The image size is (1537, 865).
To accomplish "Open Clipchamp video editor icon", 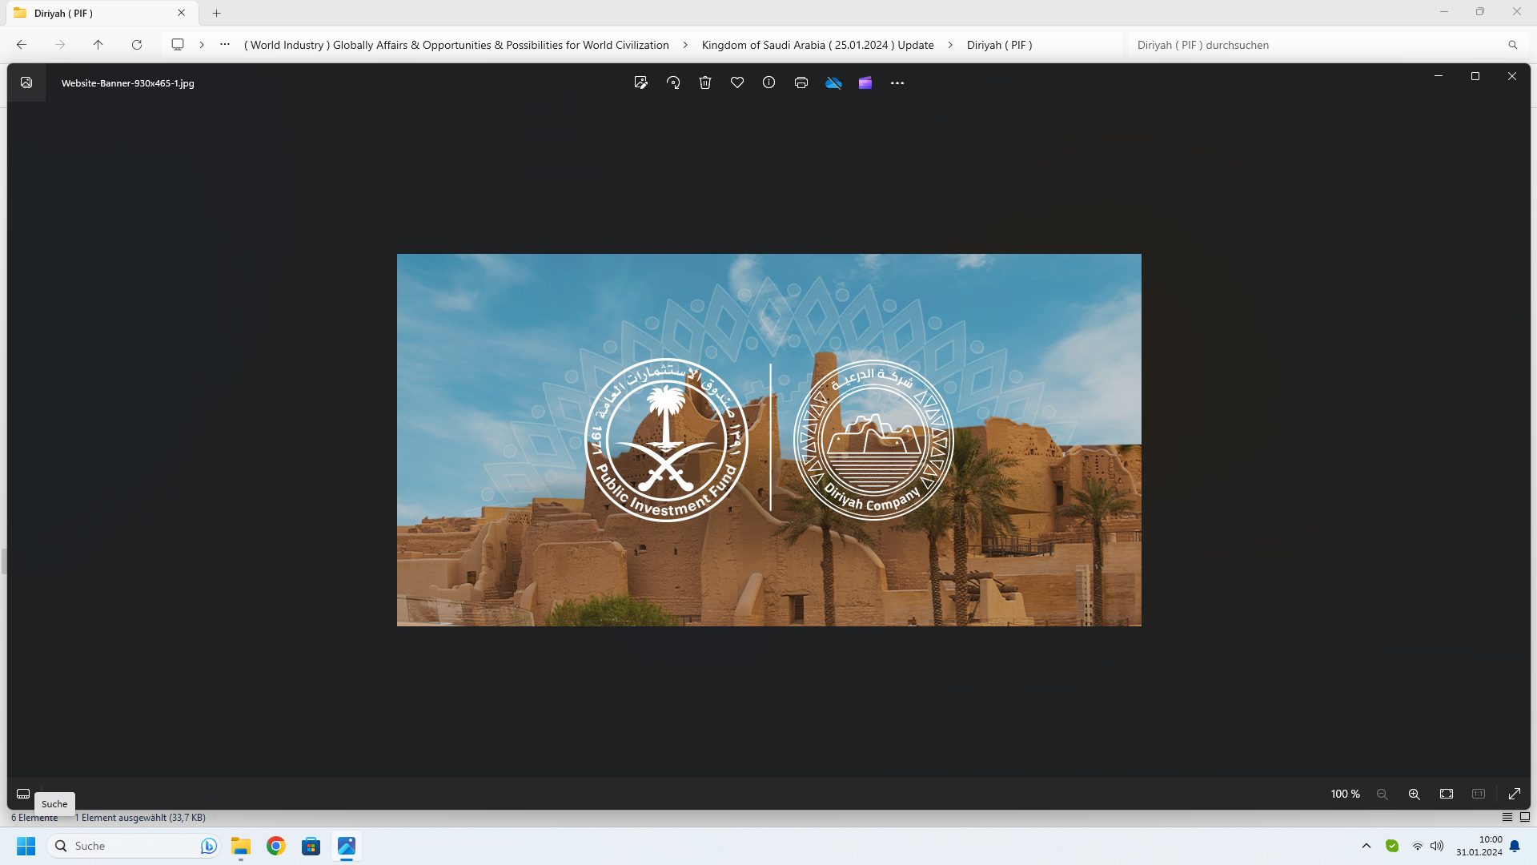I will coord(865,82).
